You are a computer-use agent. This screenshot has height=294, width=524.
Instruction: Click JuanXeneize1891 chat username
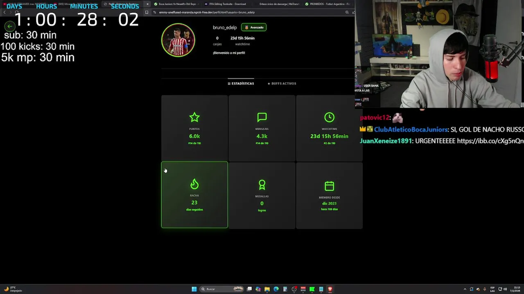[386, 141]
